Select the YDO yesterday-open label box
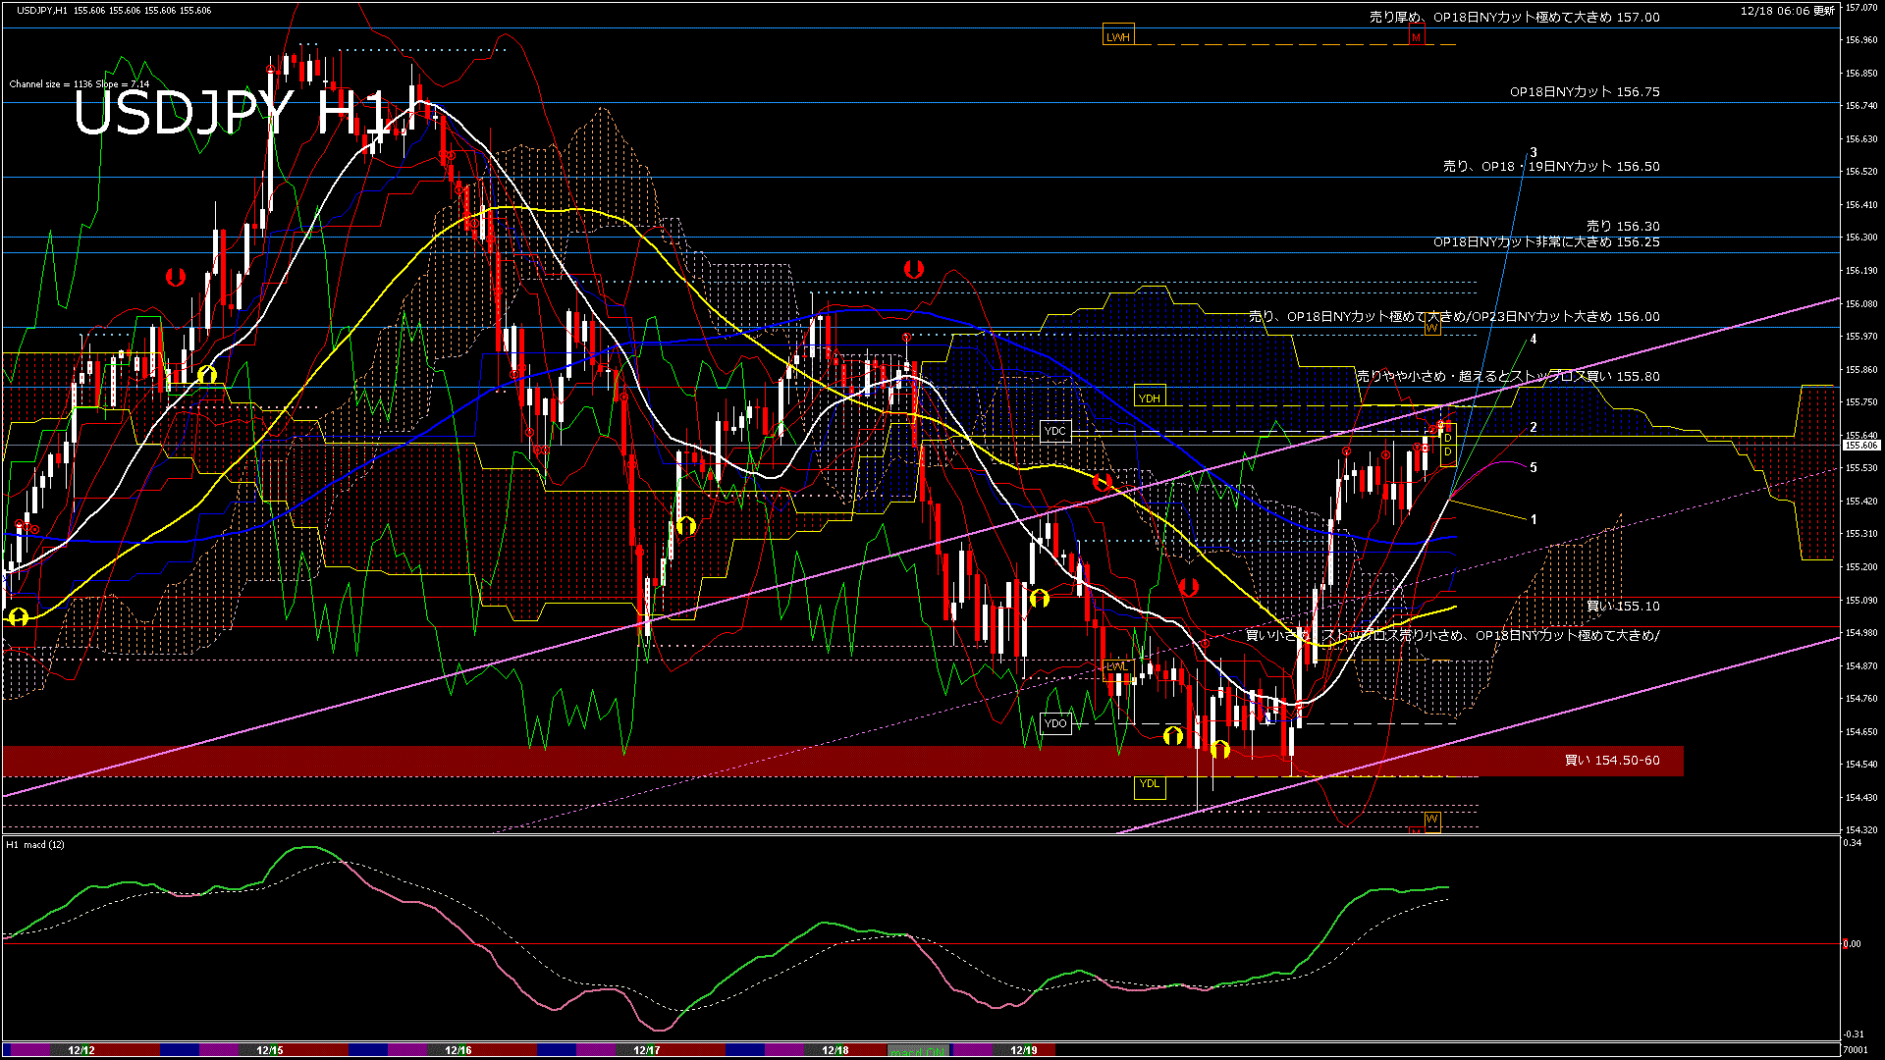The image size is (1885, 1060). (x=1055, y=723)
